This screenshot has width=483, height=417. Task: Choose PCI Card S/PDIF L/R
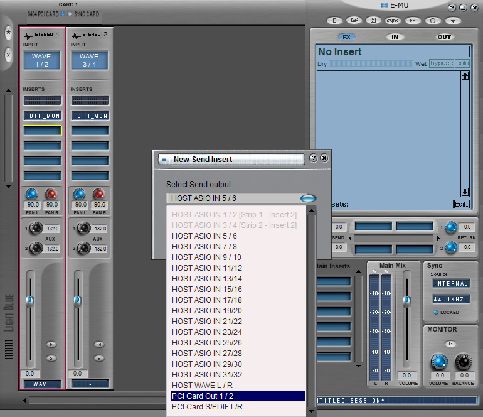tap(238, 407)
